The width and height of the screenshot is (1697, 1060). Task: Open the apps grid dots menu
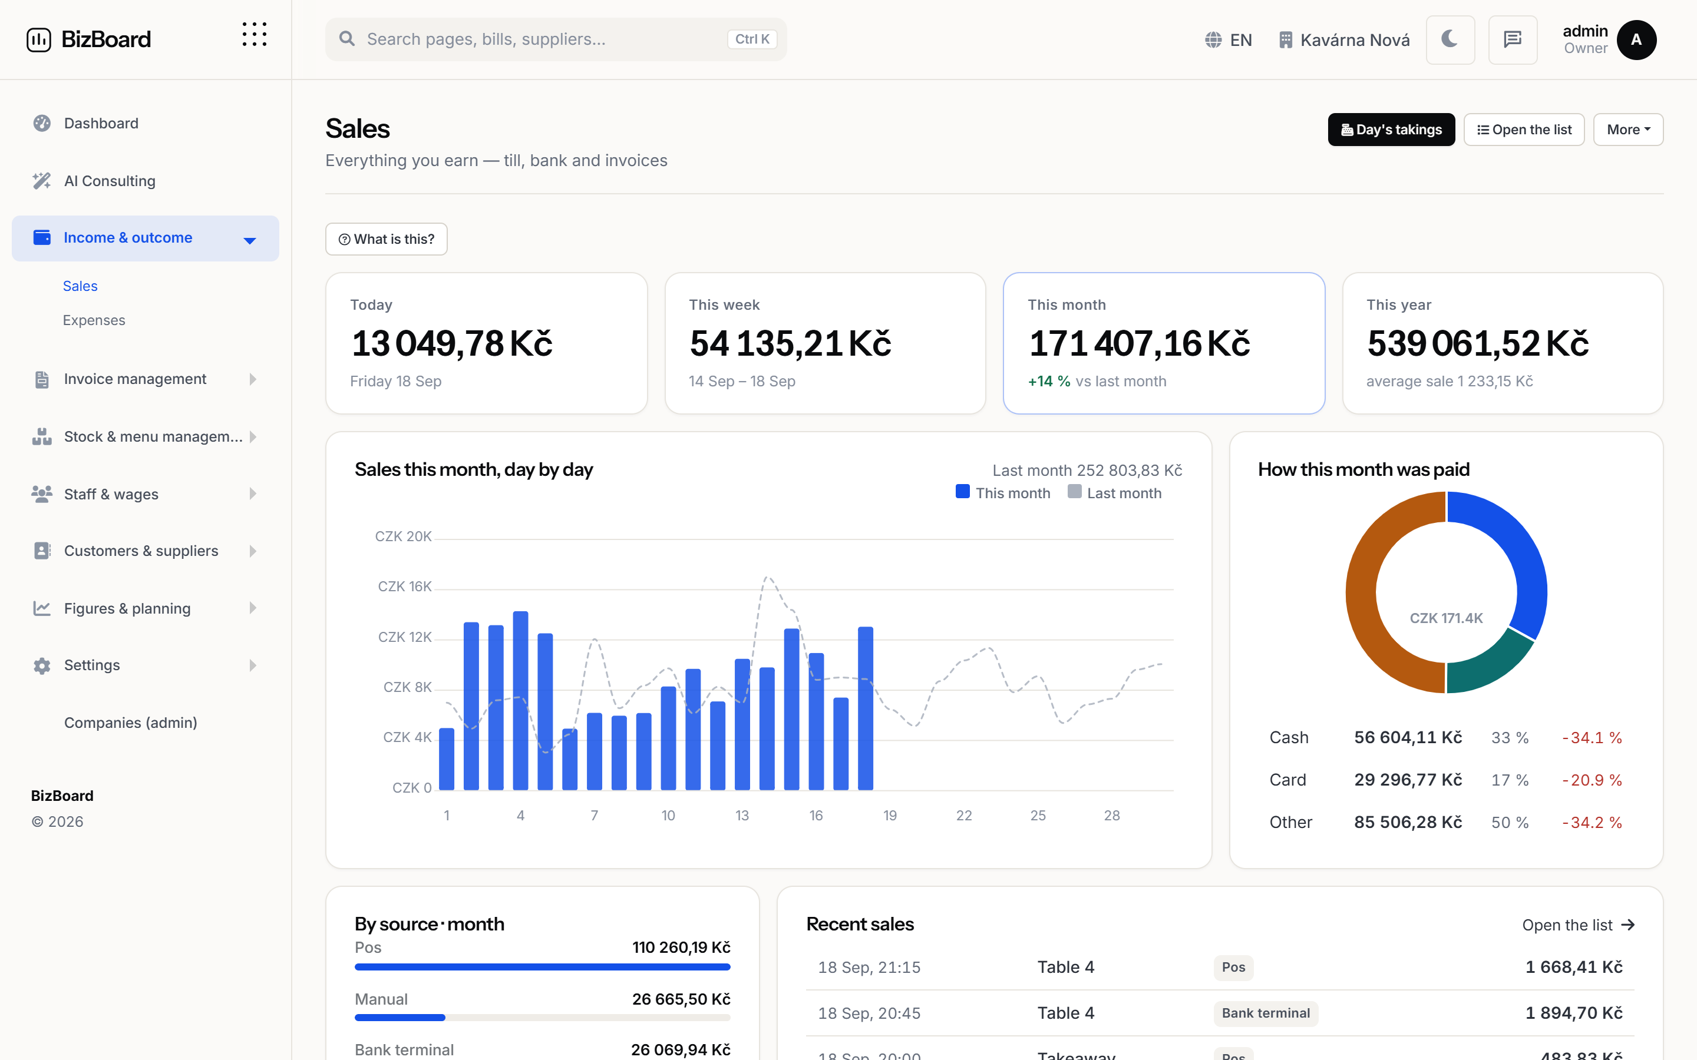[254, 34]
